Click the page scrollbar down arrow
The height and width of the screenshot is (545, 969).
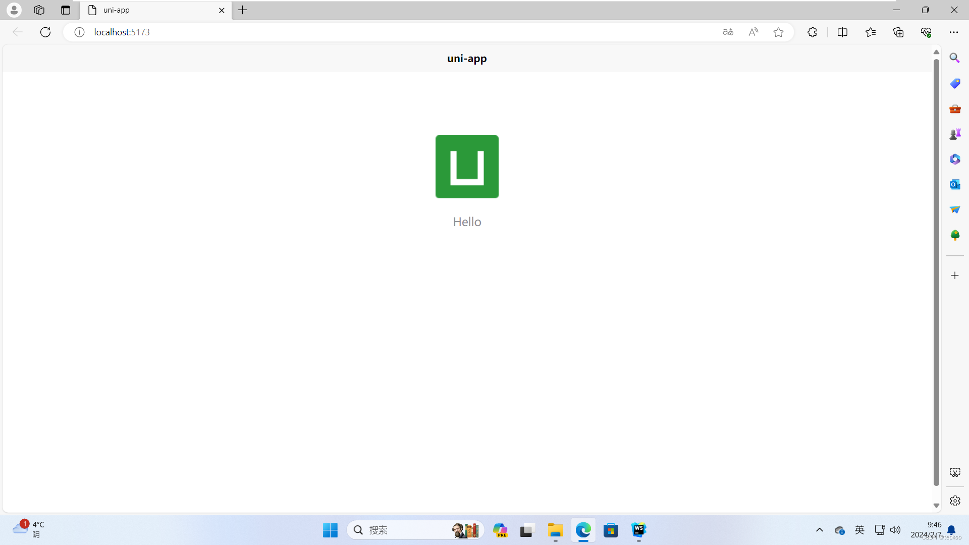click(x=936, y=506)
